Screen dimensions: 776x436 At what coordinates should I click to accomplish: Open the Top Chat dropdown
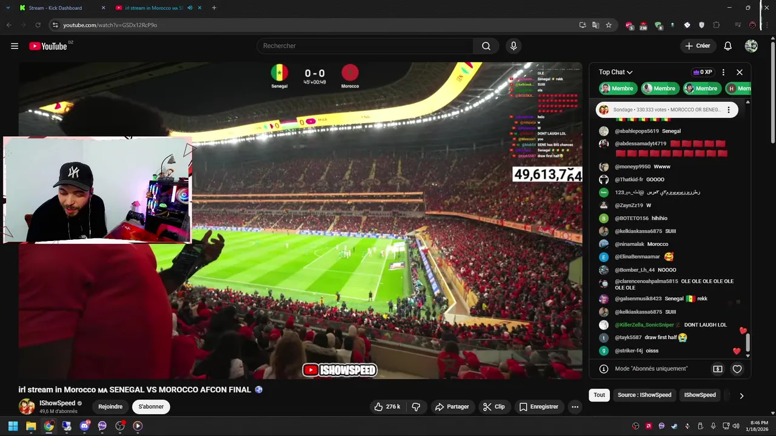point(615,72)
